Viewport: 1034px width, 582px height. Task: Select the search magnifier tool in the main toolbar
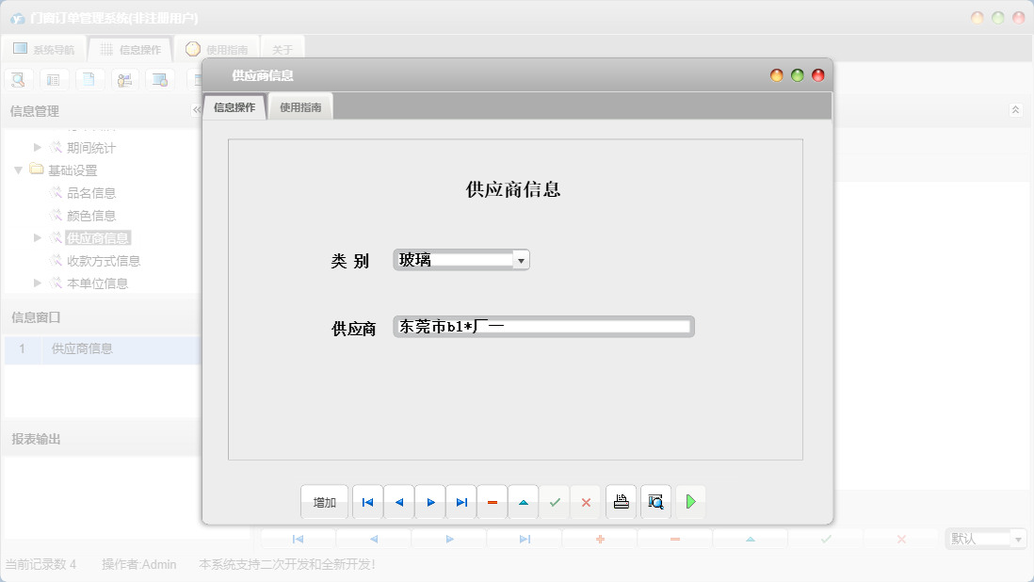pos(18,79)
